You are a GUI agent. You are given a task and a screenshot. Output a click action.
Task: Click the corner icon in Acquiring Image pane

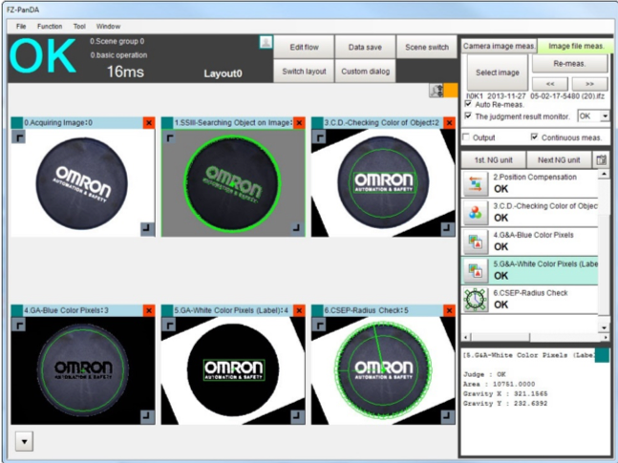[x=18, y=138]
